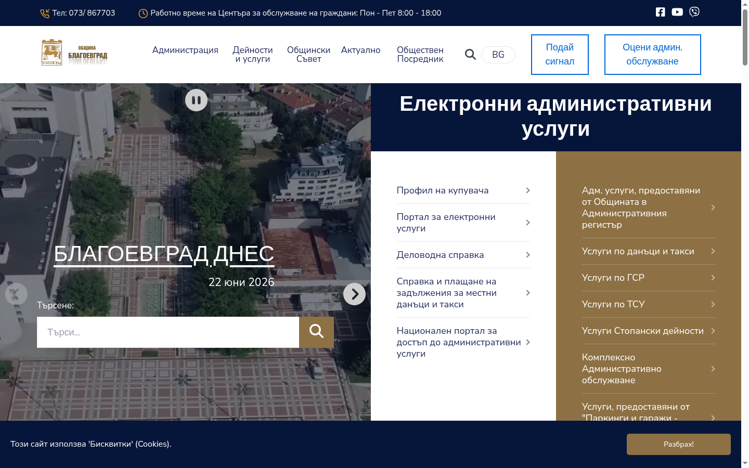Click the Община Благоевград logo
Viewport: 749px width, 468px height.
74,53
